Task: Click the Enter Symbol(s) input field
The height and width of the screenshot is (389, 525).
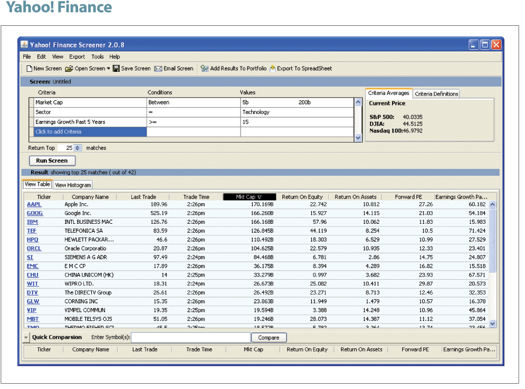Action: click(x=190, y=338)
